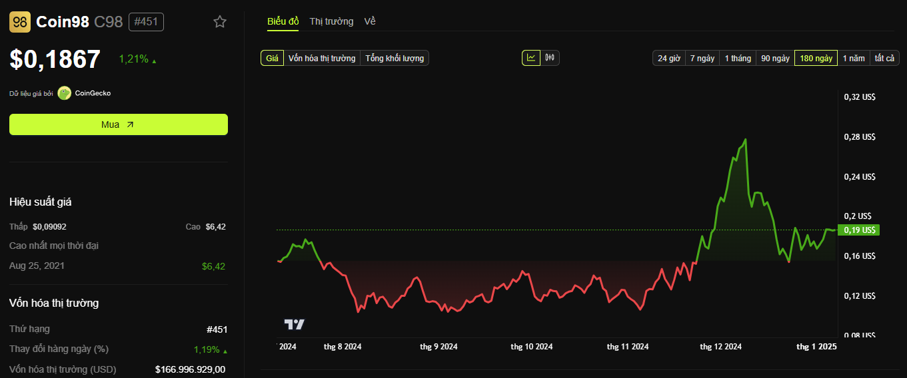Open the Về tab
Viewport: 907px width, 378px height.
pos(370,21)
